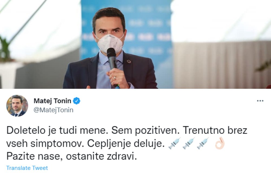Open the @MatejTonin handle link
The width and height of the screenshot is (271, 180).
tap(53, 110)
